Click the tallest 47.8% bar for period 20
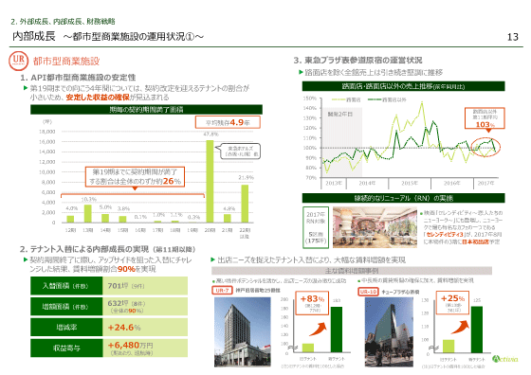This screenshot has width=531, height=375. coord(210,181)
